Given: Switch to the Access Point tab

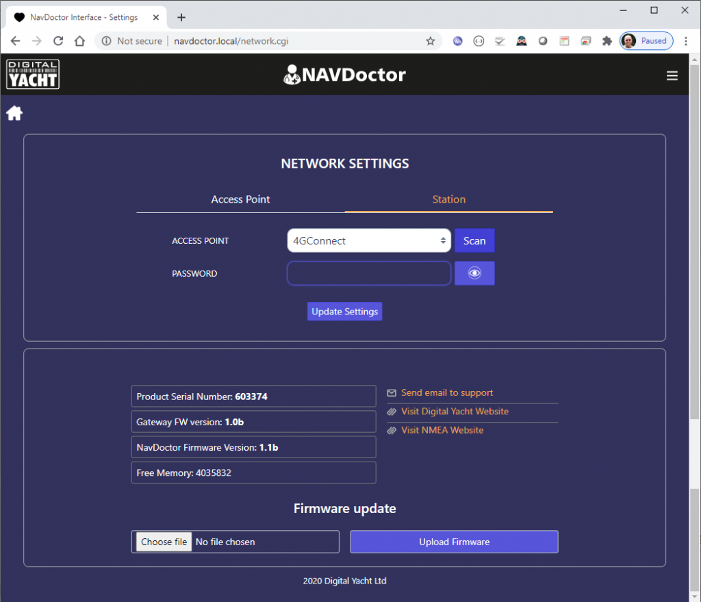Looking at the screenshot, I should (240, 199).
